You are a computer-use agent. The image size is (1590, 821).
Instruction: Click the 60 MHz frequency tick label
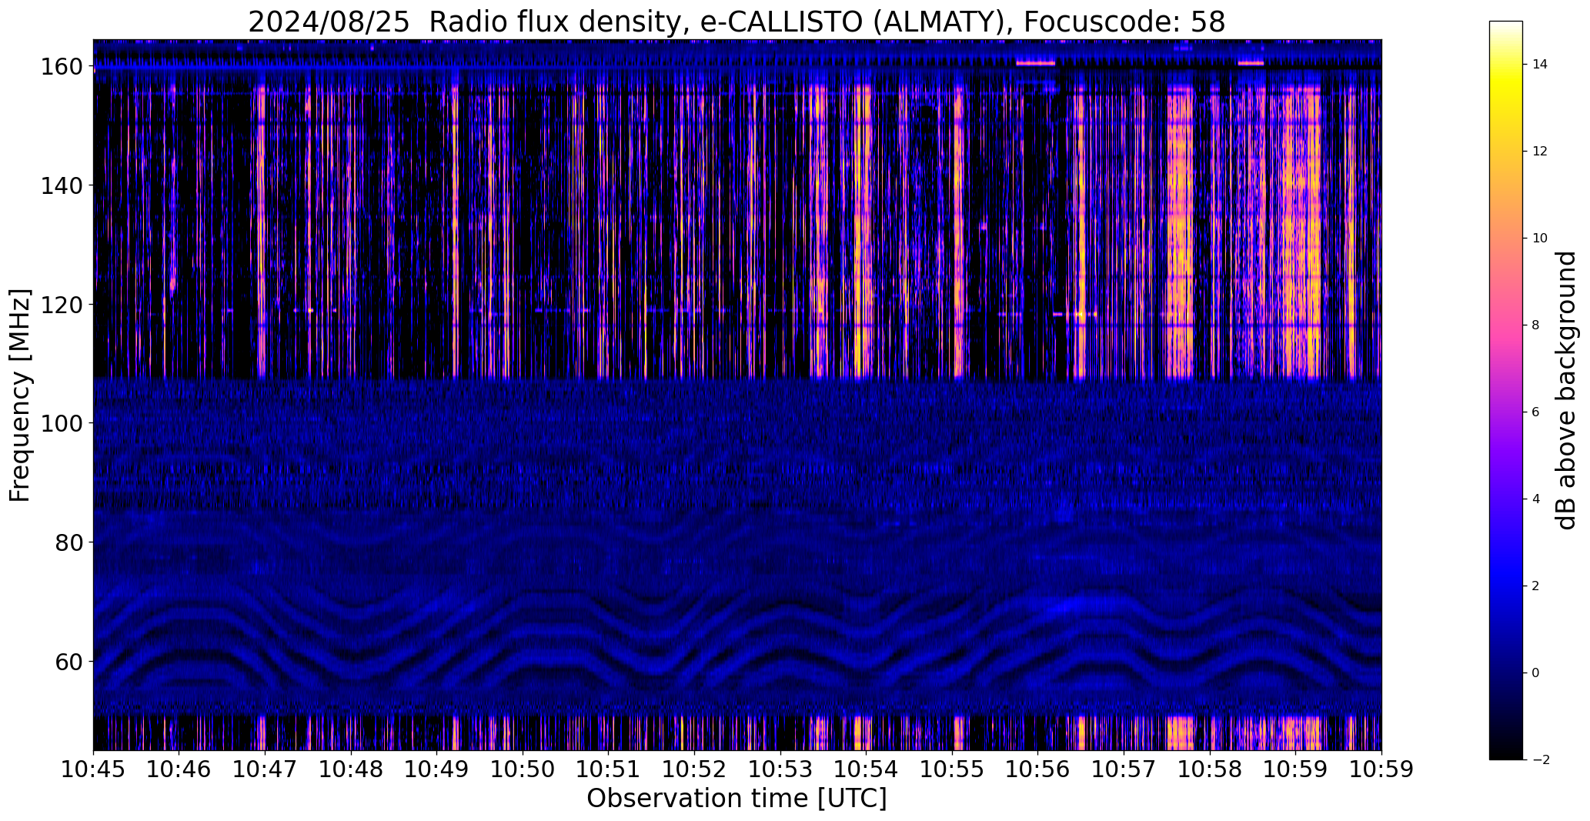pos(70,661)
